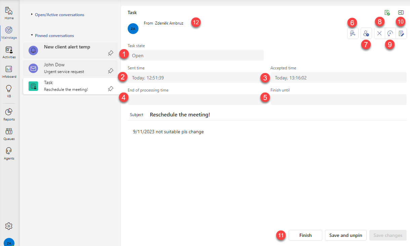Open John Dow's Urgent service request
The image size is (410, 246).
(x=70, y=68)
